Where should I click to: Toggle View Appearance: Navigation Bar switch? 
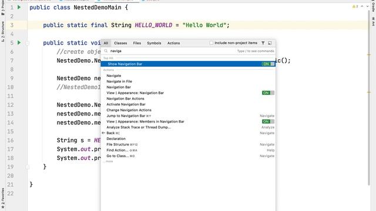[268, 93]
